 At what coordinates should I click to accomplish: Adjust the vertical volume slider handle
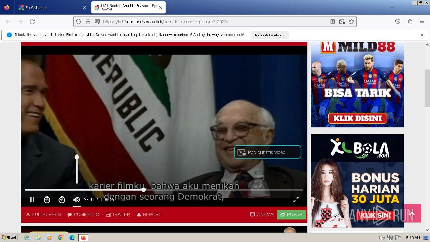click(77, 157)
